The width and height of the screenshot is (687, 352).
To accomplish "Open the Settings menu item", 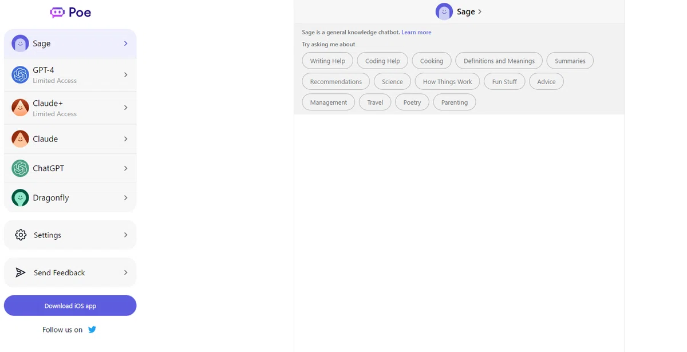I will (x=70, y=235).
